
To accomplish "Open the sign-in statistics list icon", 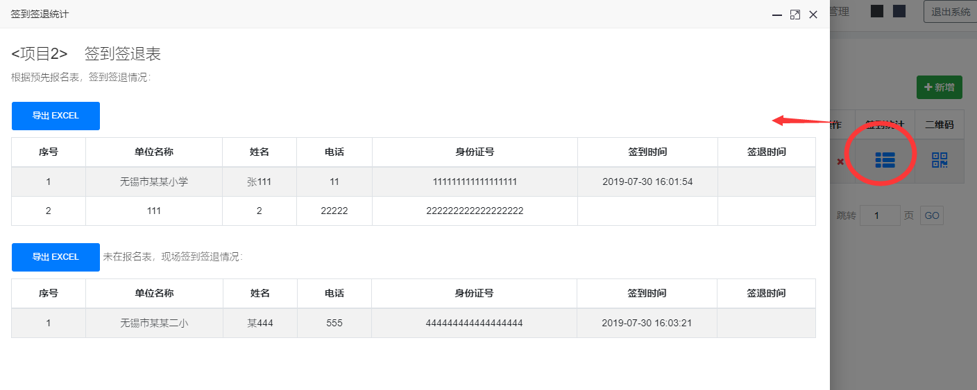I will pos(885,161).
